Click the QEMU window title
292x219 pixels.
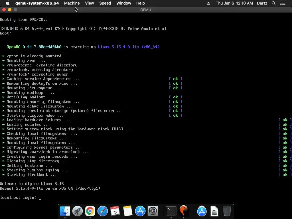pos(146,10)
